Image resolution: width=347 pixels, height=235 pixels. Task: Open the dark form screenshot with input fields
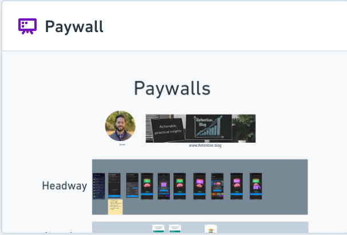coord(132,185)
